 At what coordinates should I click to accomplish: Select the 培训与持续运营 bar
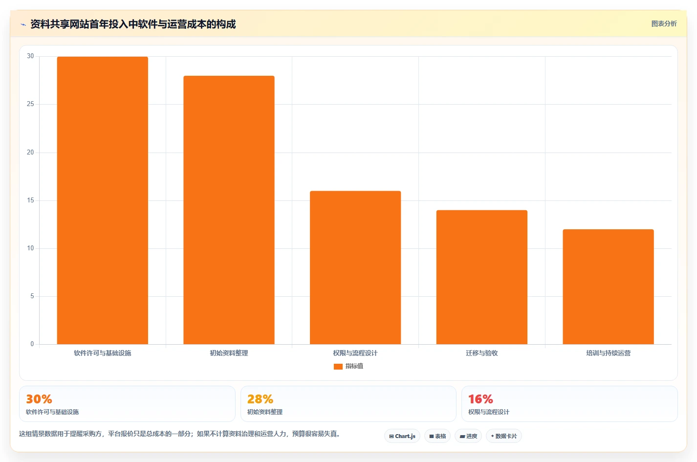[x=608, y=287]
